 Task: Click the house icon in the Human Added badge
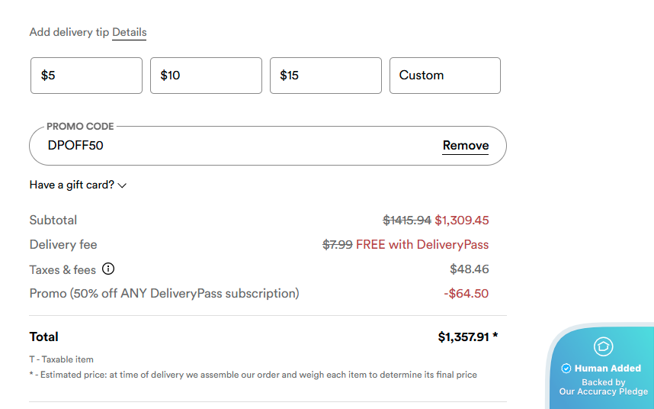(603, 346)
